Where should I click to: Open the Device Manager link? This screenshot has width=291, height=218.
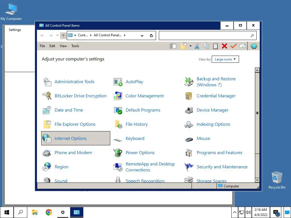click(213, 110)
